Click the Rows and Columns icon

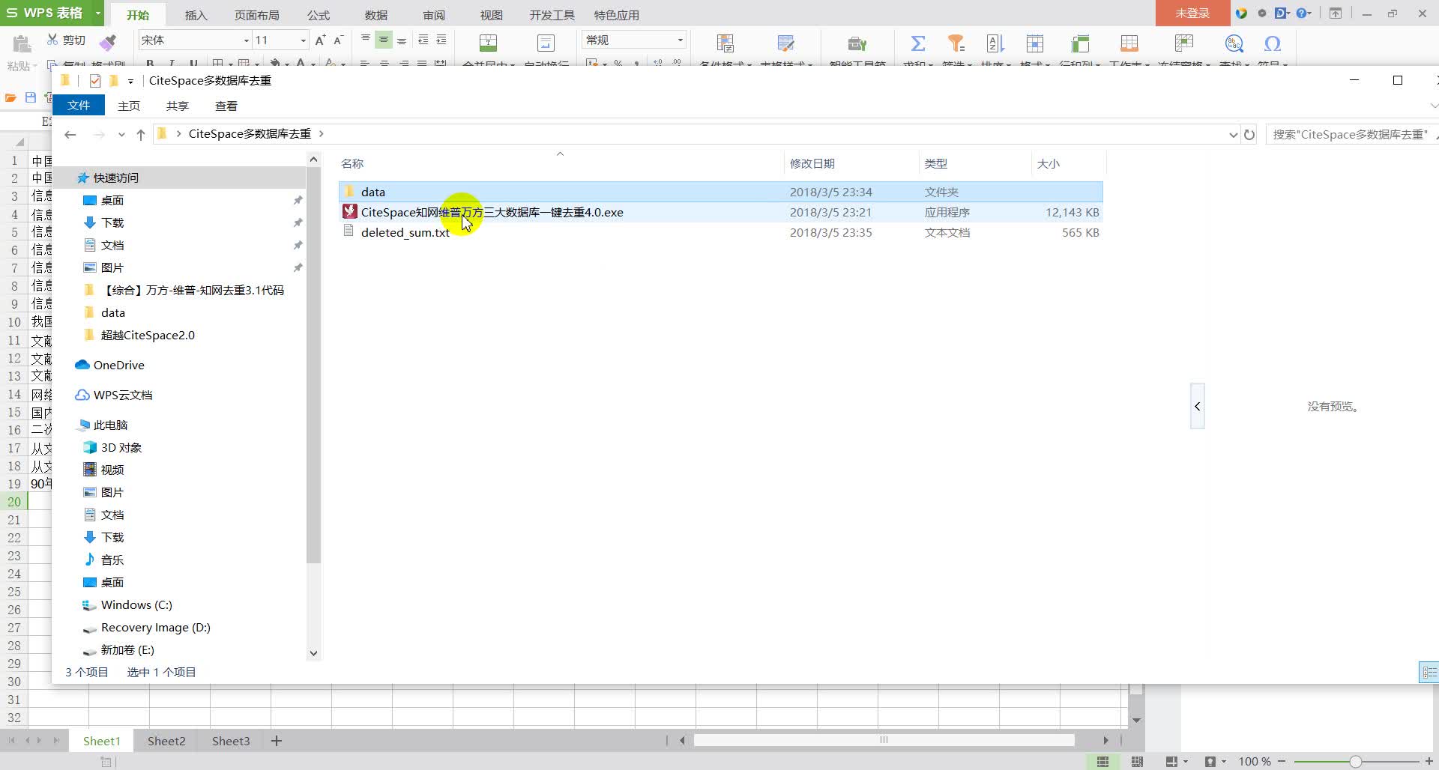point(1080,43)
